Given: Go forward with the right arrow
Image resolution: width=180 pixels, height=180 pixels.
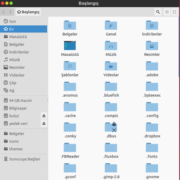Looking at the screenshot, I should [x=10, y=12].
